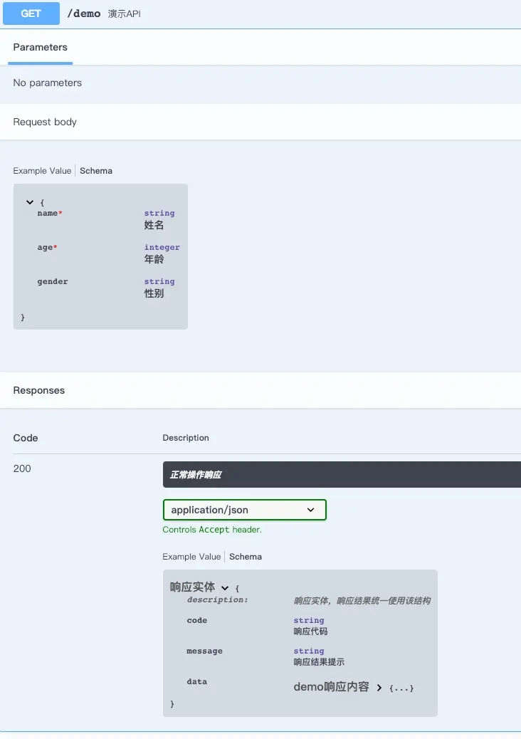Open the application/json media type dropdown
Screen dimensions: 521x739
point(244,510)
